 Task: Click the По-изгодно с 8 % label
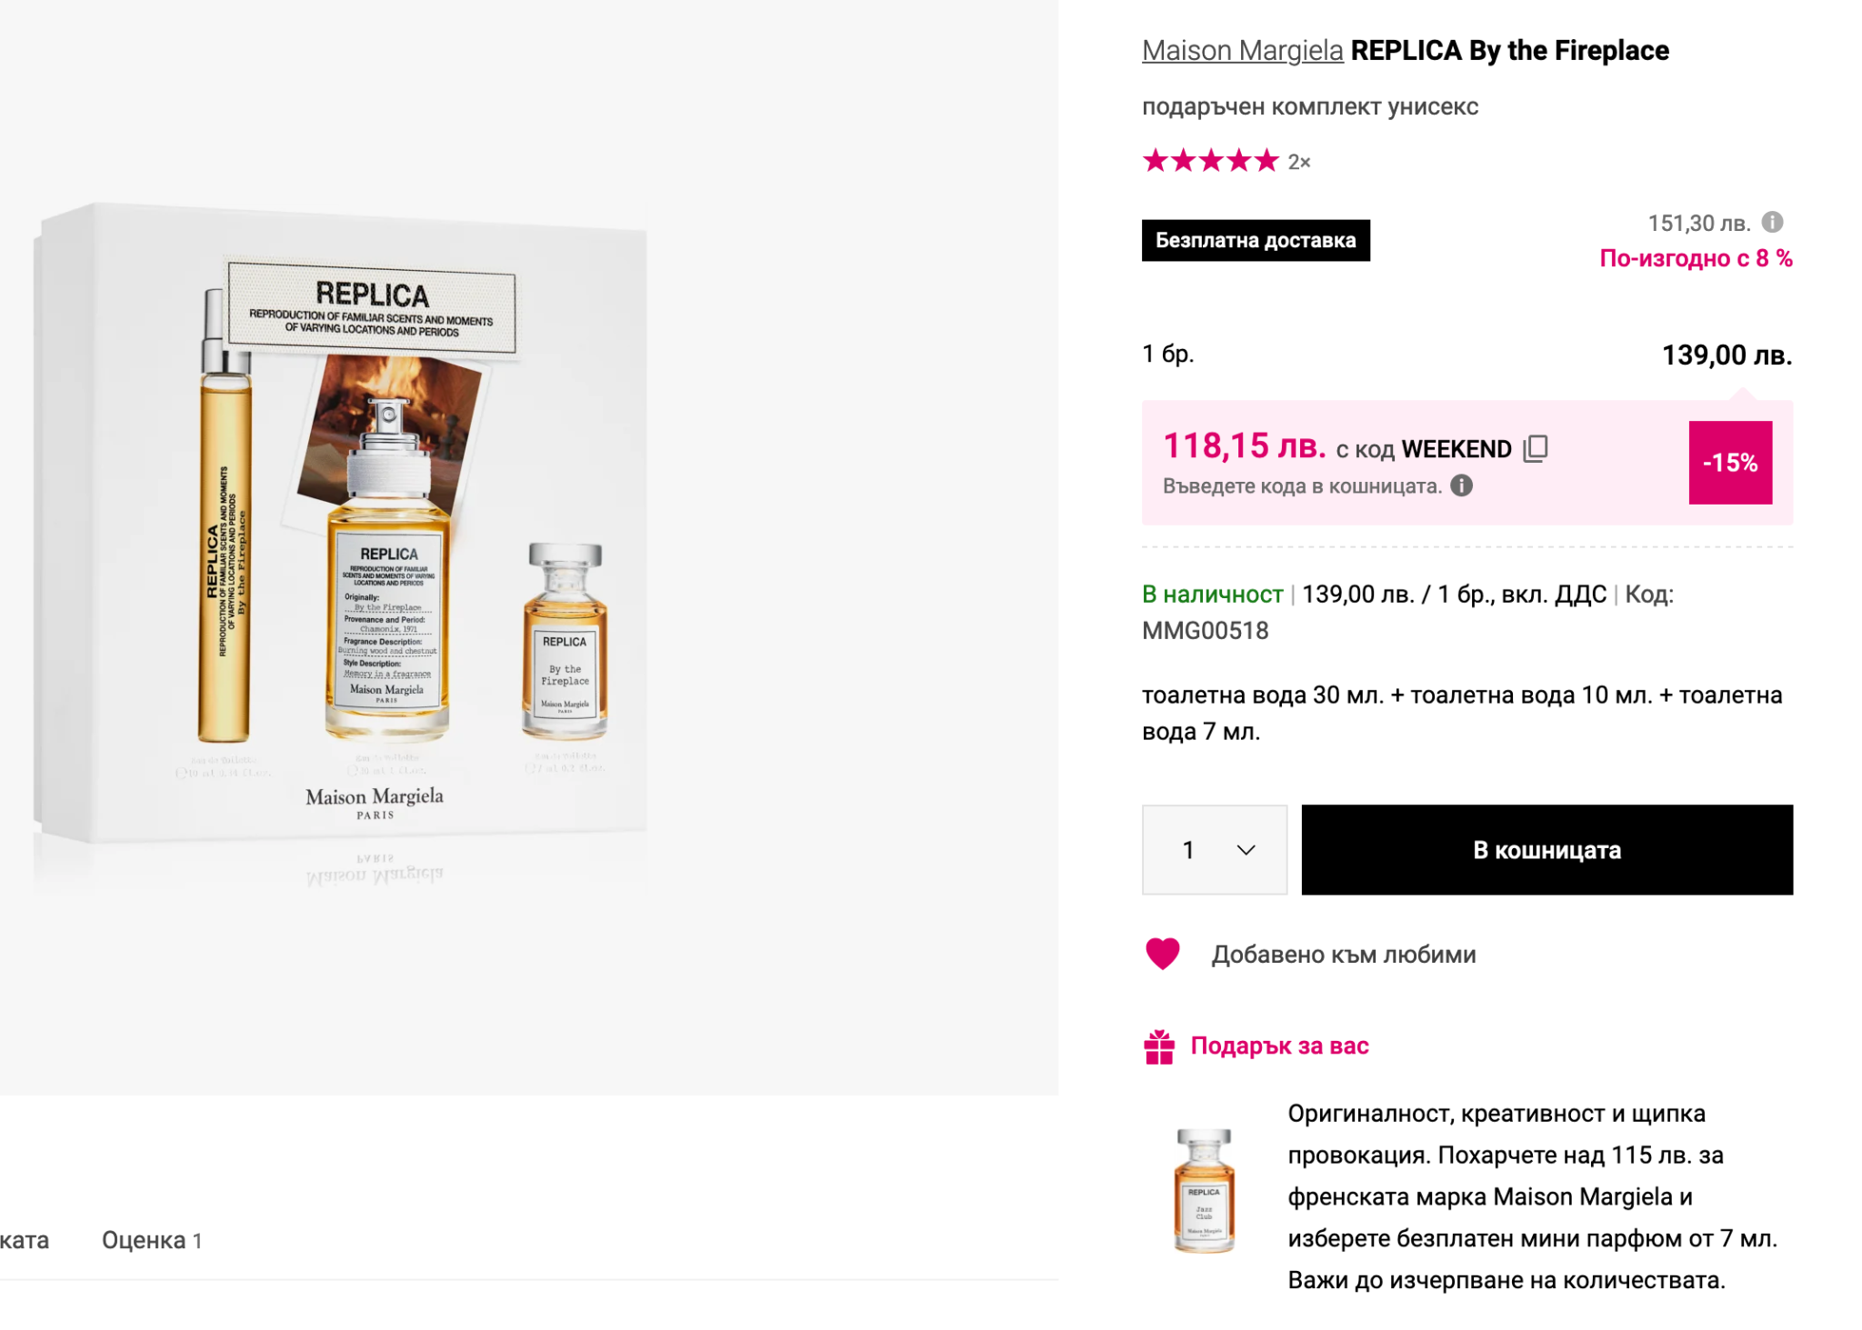[1696, 259]
